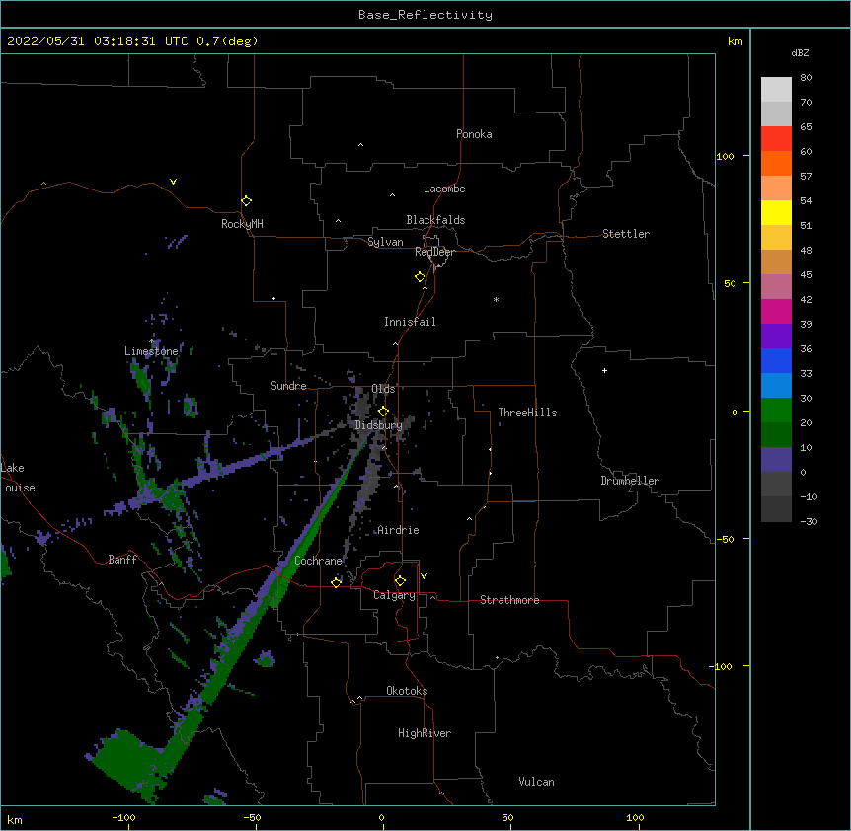Click the RockyMH town label
This screenshot has height=831, width=851.
(242, 224)
